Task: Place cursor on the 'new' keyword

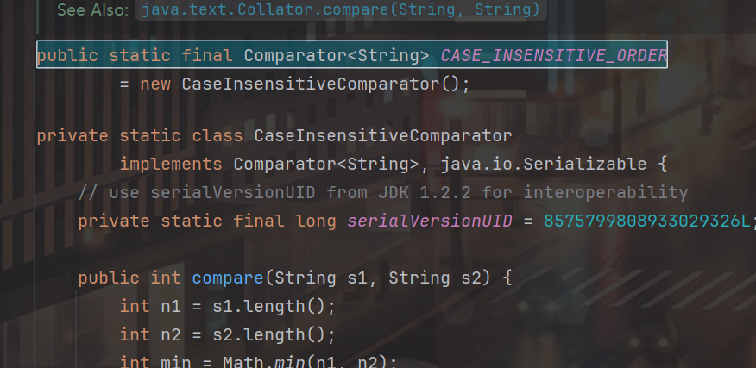Action: click(x=154, y=84)
